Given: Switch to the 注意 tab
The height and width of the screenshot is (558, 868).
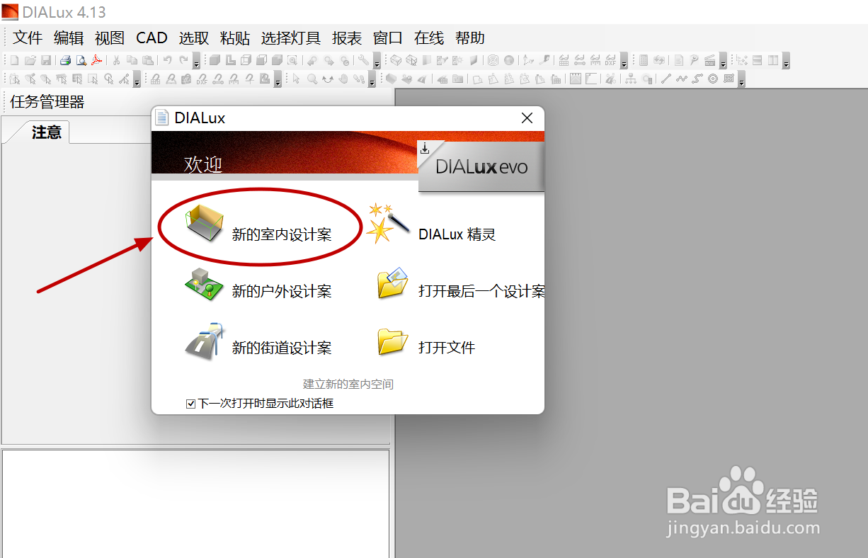Looking at the screenshot, I should coord(47,132).
